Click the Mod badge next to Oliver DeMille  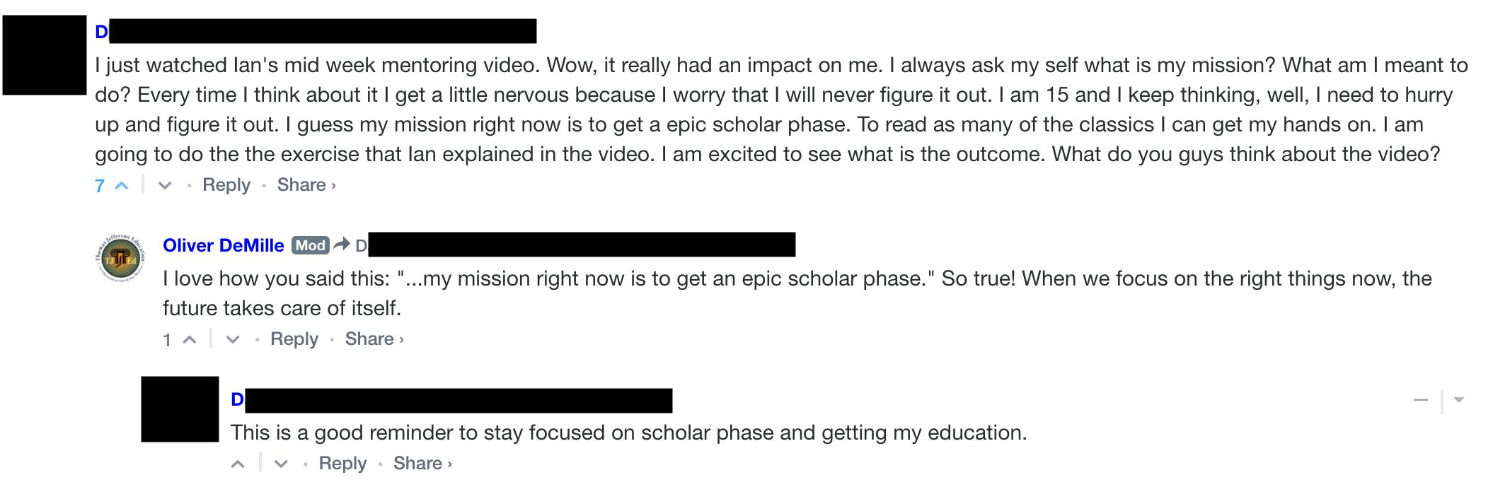(311, 245)
